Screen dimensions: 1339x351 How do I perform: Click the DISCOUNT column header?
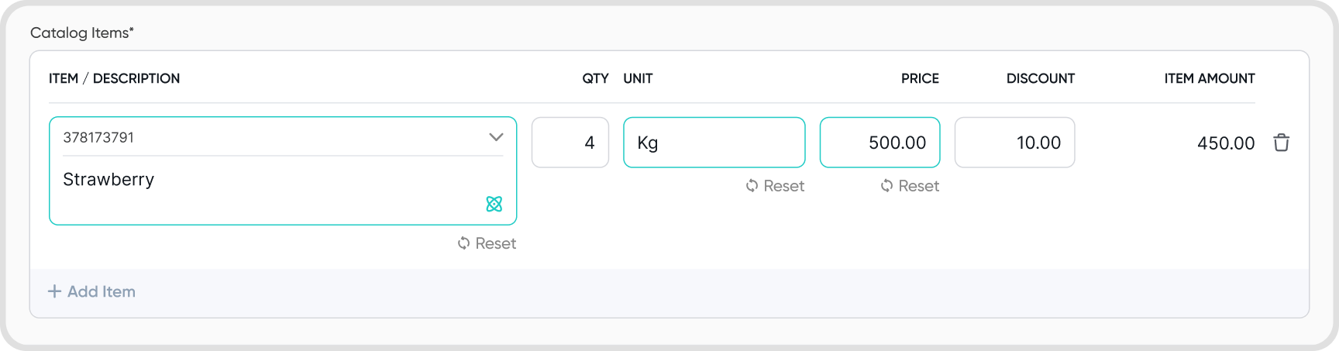click(1041, 78)
